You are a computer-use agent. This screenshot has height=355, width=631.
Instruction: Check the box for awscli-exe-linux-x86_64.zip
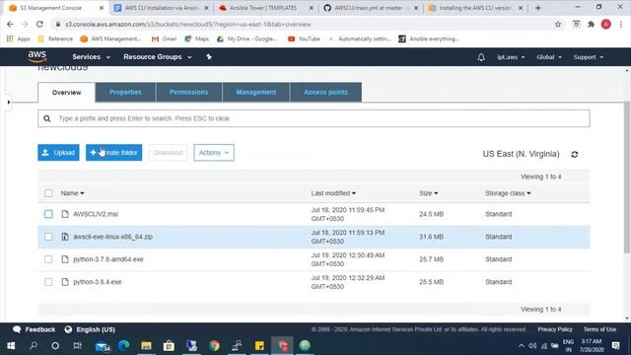48,237
